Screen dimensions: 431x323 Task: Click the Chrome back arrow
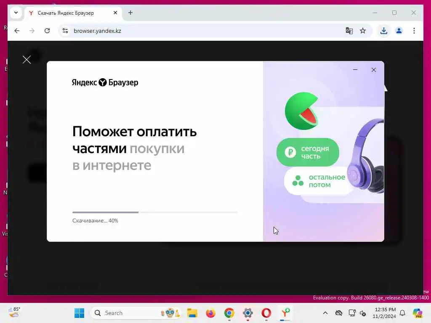[17, 31]
